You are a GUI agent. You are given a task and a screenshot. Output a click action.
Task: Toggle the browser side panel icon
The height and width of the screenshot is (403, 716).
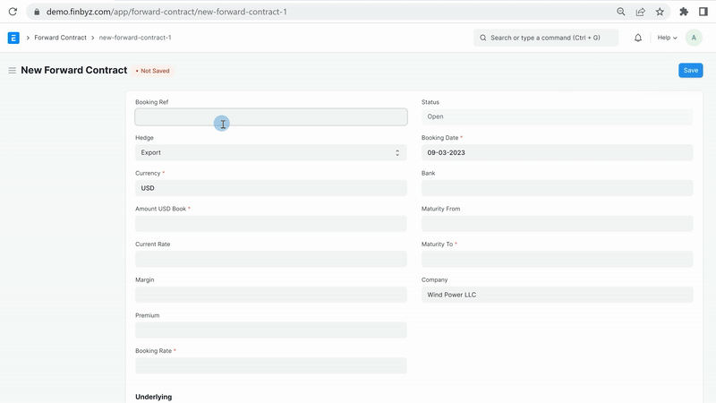point(703,13)
